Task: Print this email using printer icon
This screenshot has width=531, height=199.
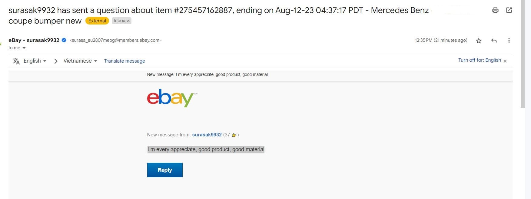Action: (x=495, y=10)
